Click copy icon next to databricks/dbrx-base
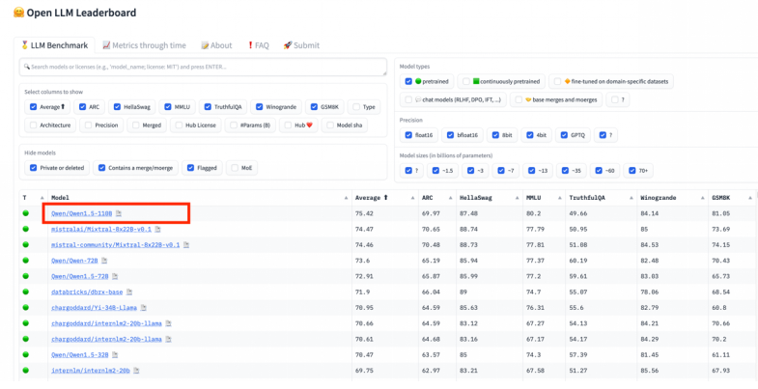 (x=129, y=292)
